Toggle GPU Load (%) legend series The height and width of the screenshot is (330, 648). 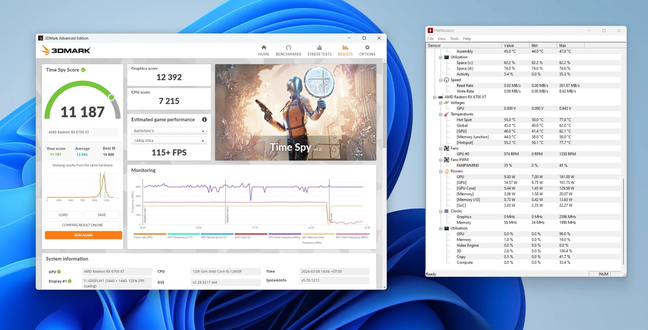[x=251, y=235]
